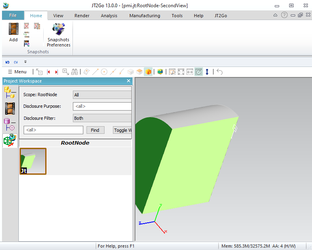This screenshot has width=312, height=250.
Task: Select the orange-top cube display mode icon
Action: [x=139, y=72]
